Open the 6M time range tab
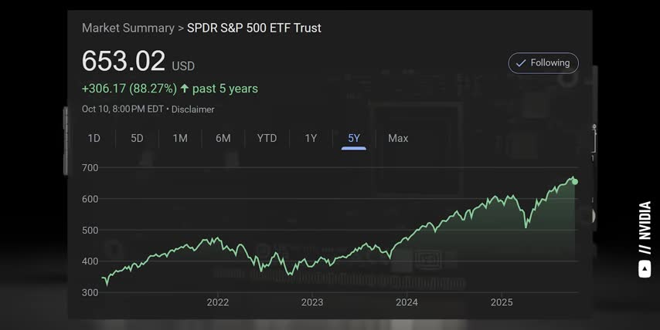 pos(223,138)
